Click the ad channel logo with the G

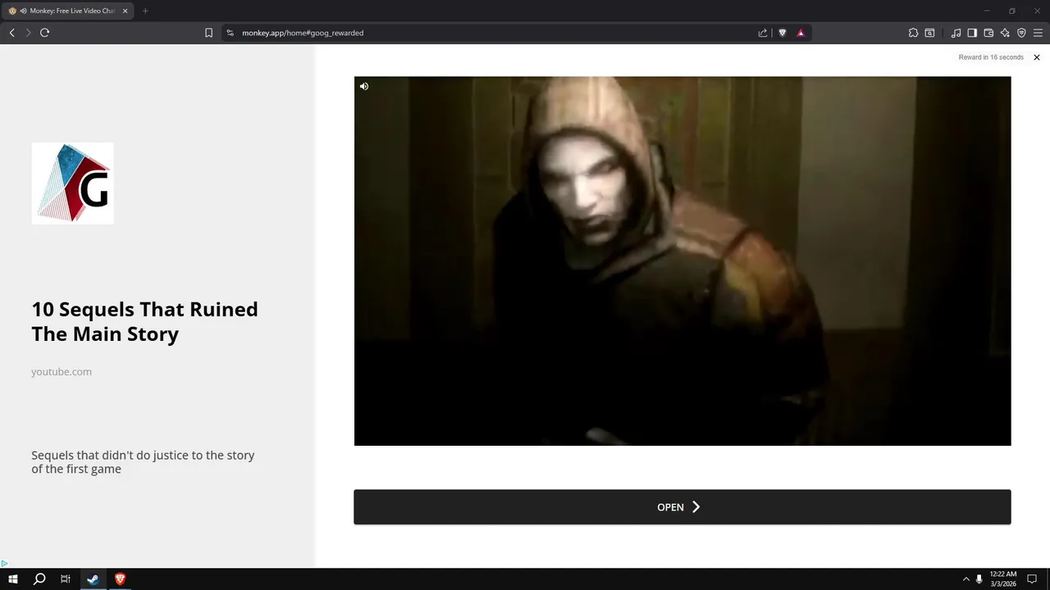click(x=72, y=184)
